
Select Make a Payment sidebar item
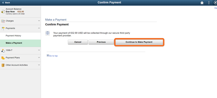[x=20, y=43]
